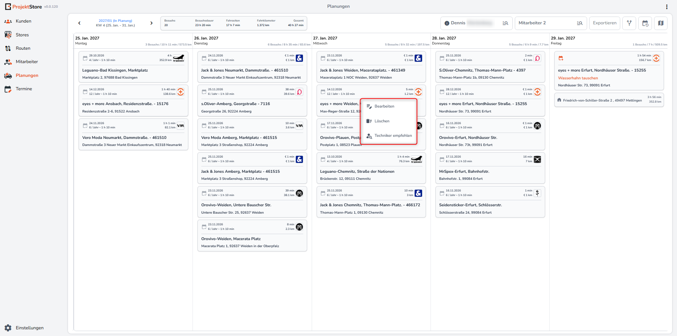Viewport: 677px width, 336px height.
Task: Go to previous planning week arrow
Action: point(79,23)
